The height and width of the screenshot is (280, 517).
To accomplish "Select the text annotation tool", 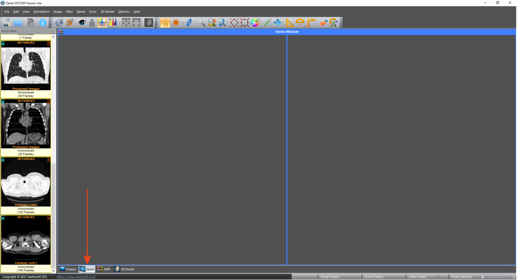I will pos(333,23).
